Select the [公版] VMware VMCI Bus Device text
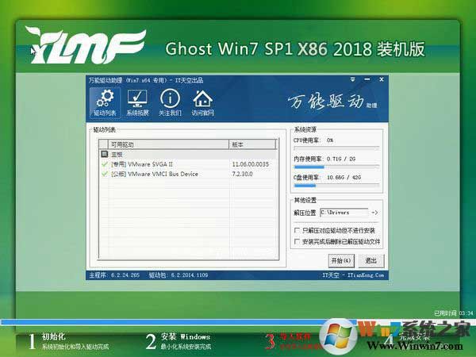 155,174
